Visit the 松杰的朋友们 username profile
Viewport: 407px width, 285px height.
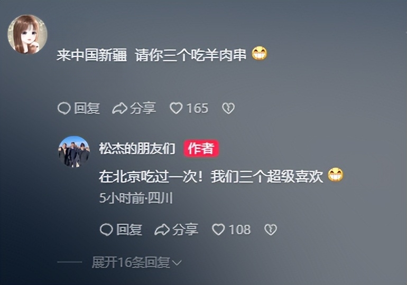coord(137,148)
